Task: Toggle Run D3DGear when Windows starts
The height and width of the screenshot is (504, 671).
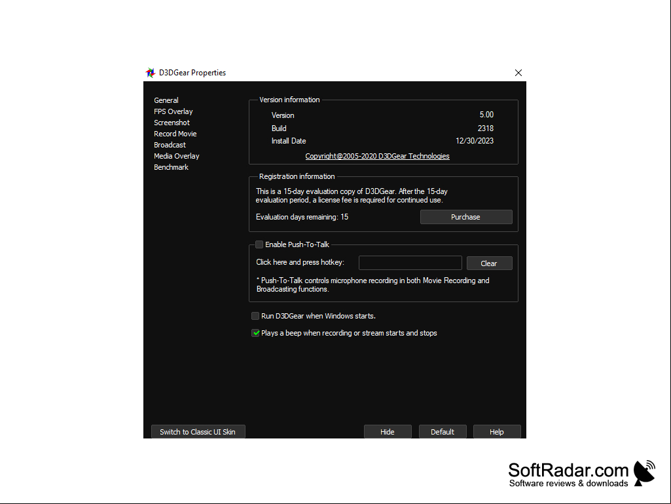Action: (255, 316)
